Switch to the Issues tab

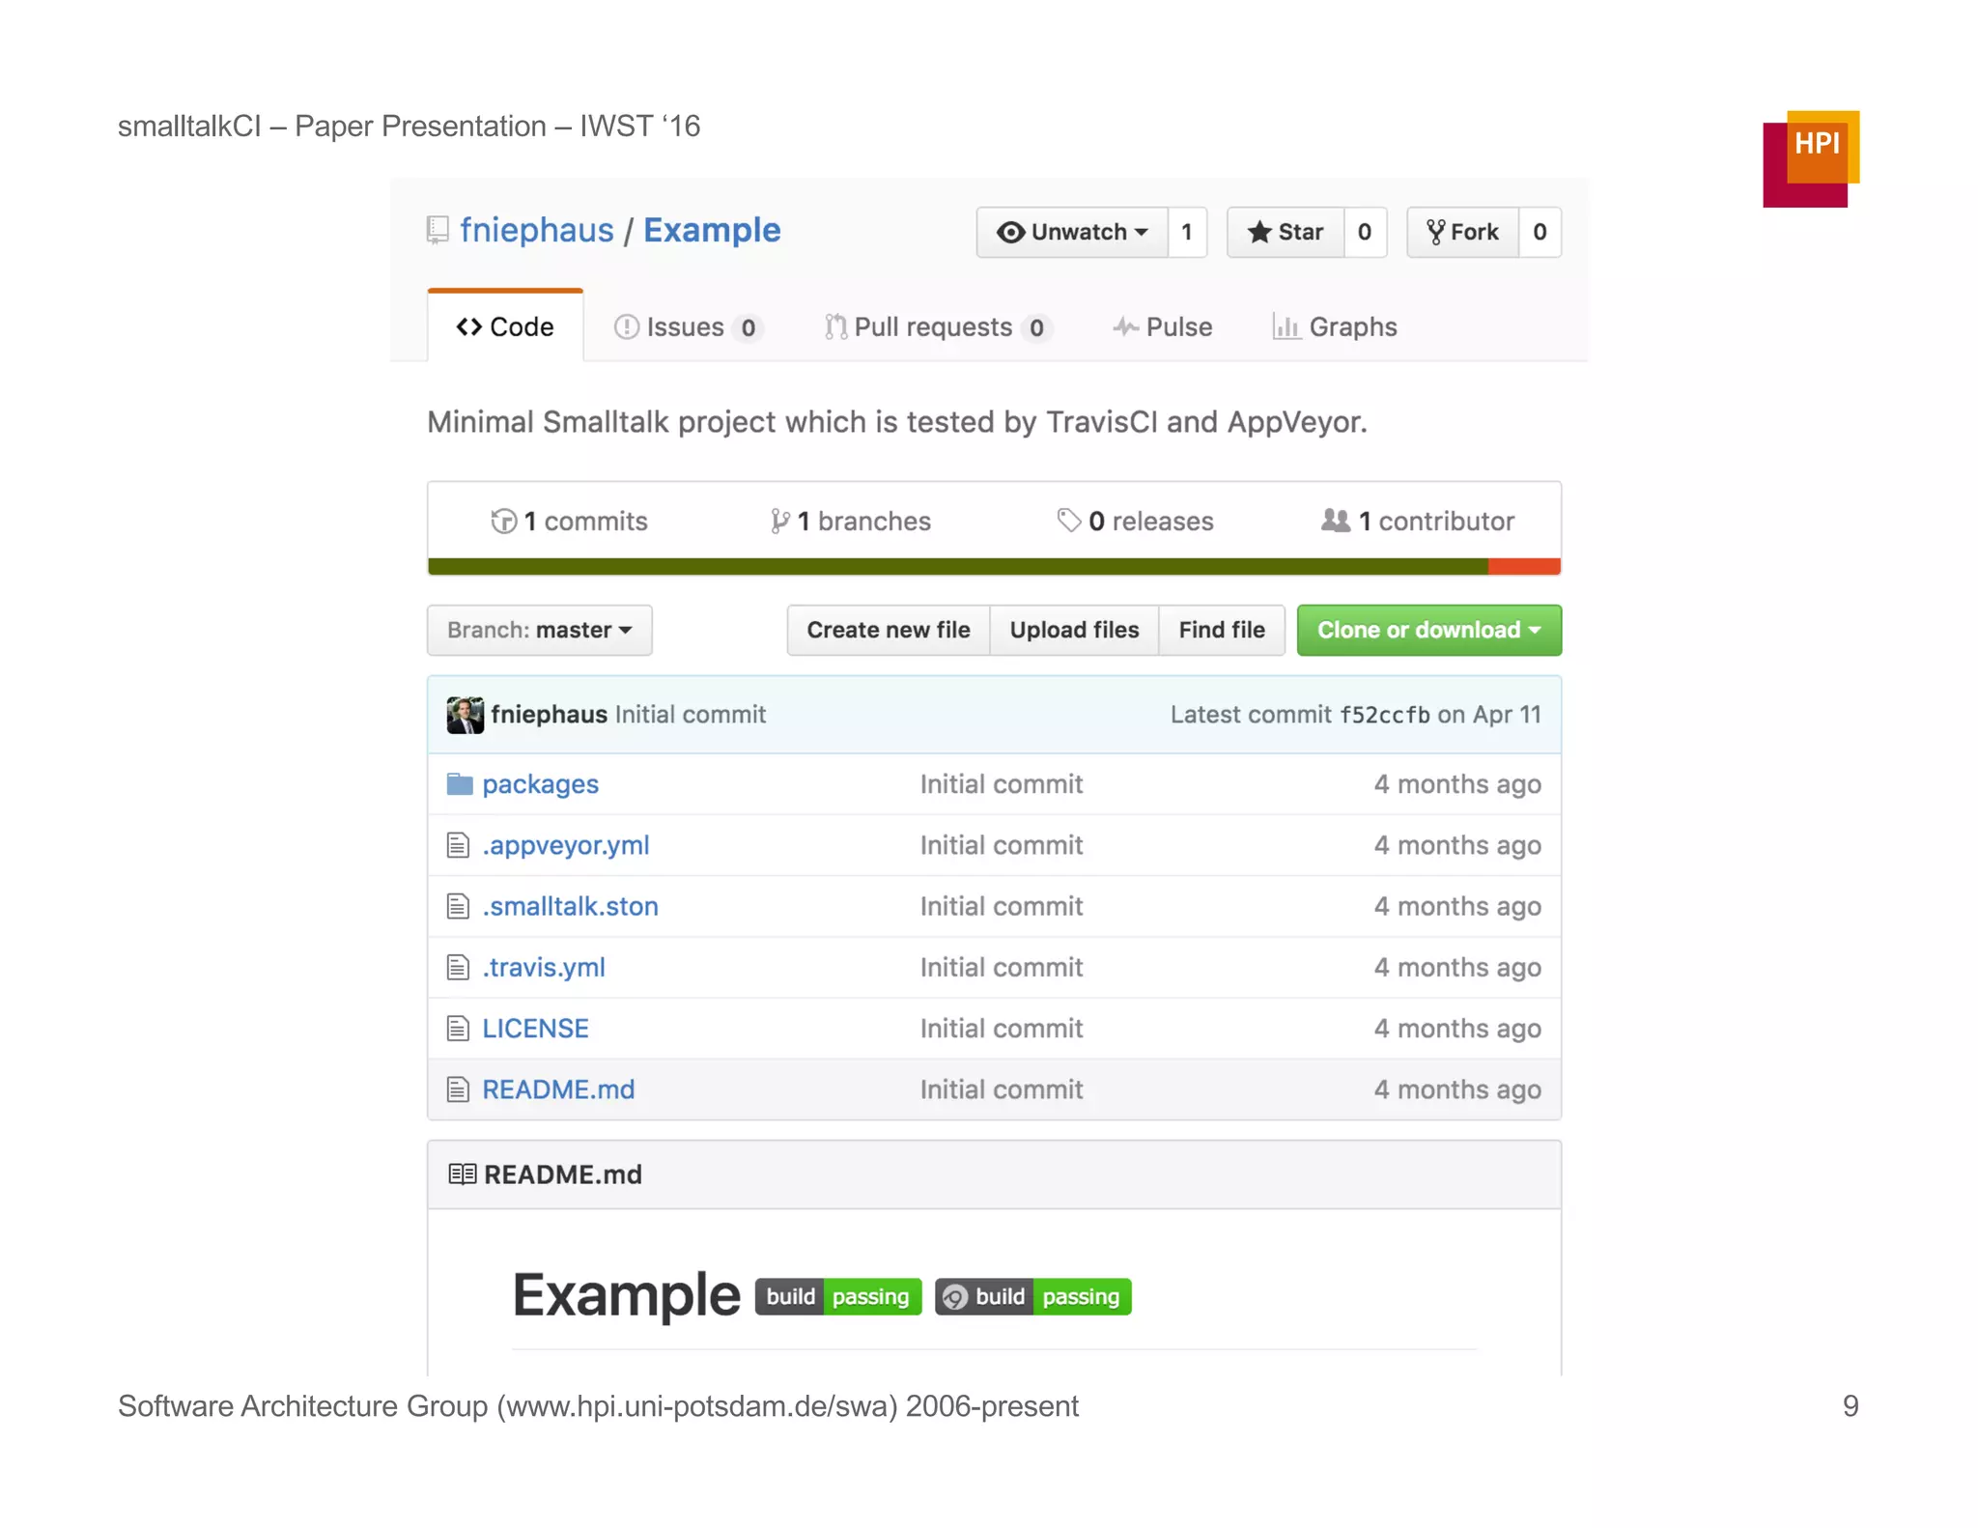pos(687,327)
